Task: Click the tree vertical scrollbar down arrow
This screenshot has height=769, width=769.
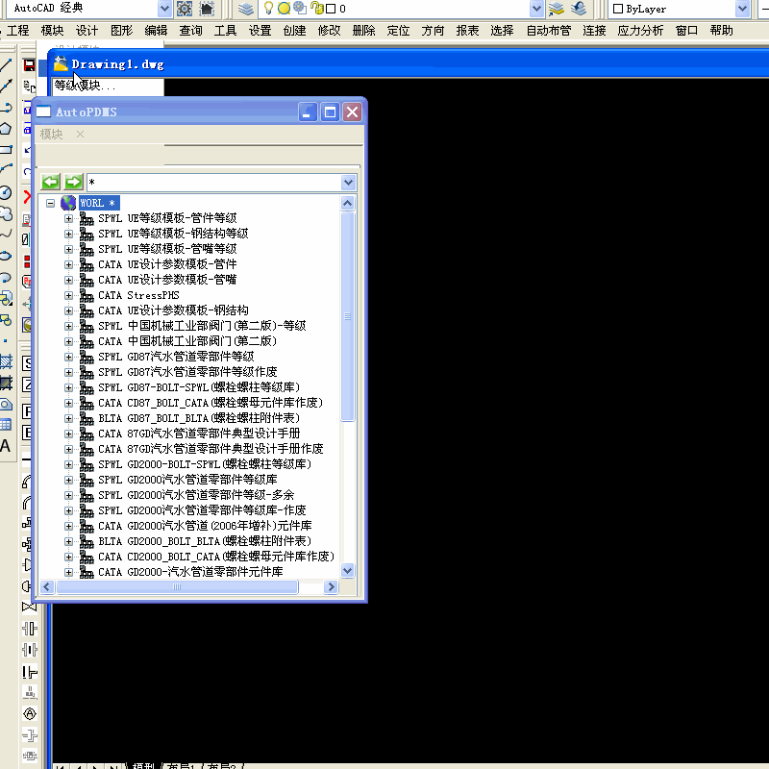Action: [348, 570]
